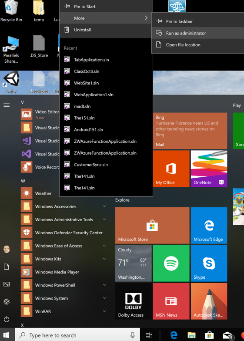Open File Explorer from the taskbar

[191, 335]
